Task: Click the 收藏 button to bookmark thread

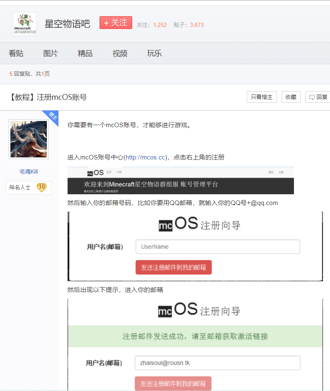Action: (x=291, y=97)
